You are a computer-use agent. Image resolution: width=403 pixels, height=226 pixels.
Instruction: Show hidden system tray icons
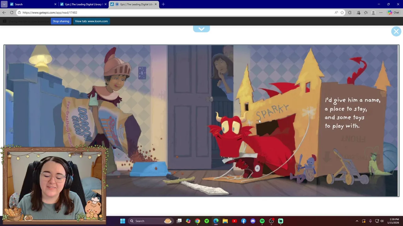click(x=357, y=221)
